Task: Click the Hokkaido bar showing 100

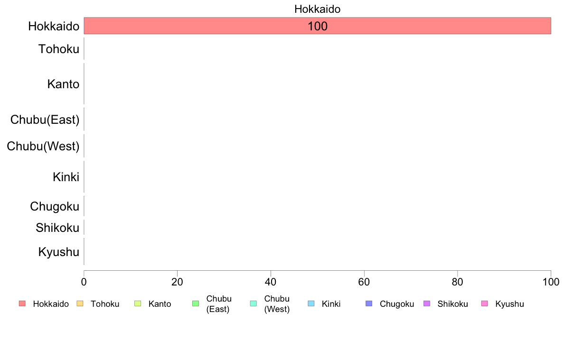Action: pos(317,26)
